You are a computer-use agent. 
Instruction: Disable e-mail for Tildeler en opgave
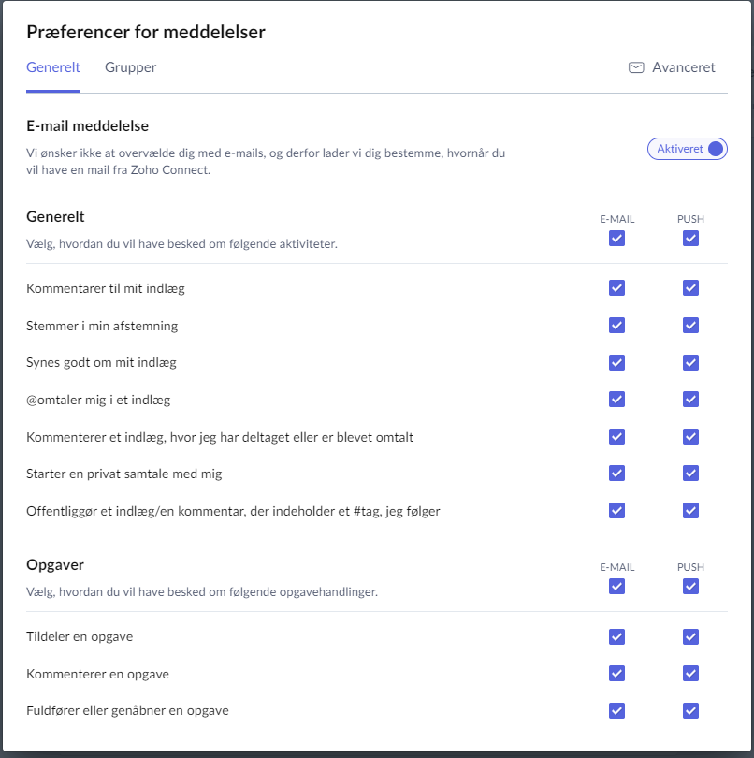pyautogui.click(x=616, y=637)
